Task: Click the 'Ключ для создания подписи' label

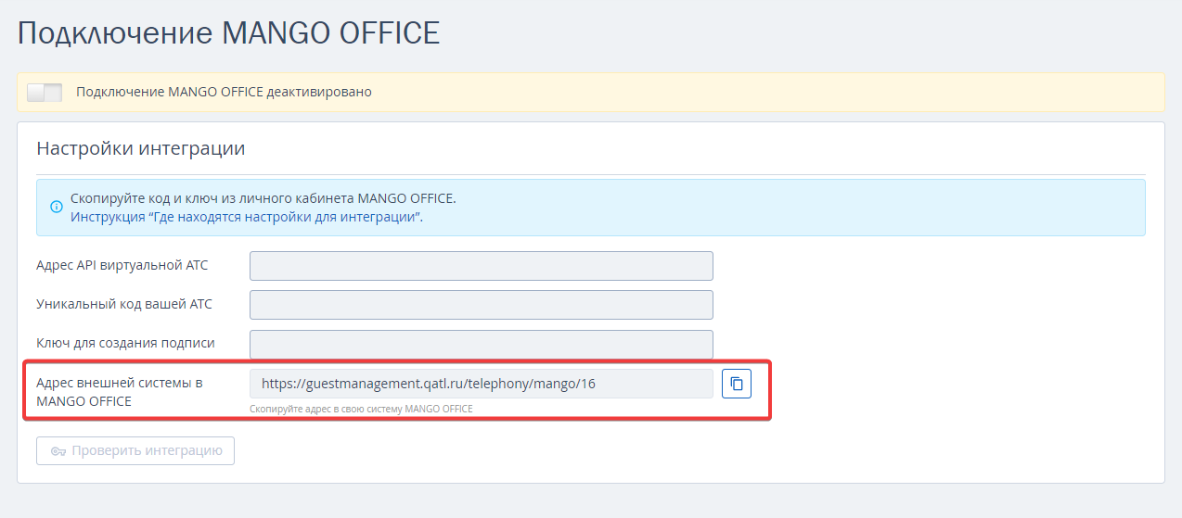Action: click(x=125, y=343)
